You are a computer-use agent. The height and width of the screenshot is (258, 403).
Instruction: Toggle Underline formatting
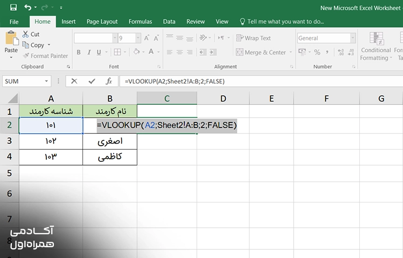tap(99, 52)
